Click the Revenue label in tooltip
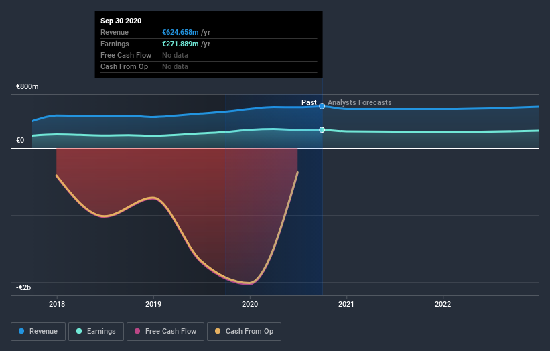Screen dimensions: 550x351 pyautogui.click(x=115, y=32)
